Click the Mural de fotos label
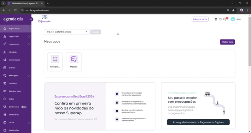The height and width of the screenshot is (133, 251). 15,91
